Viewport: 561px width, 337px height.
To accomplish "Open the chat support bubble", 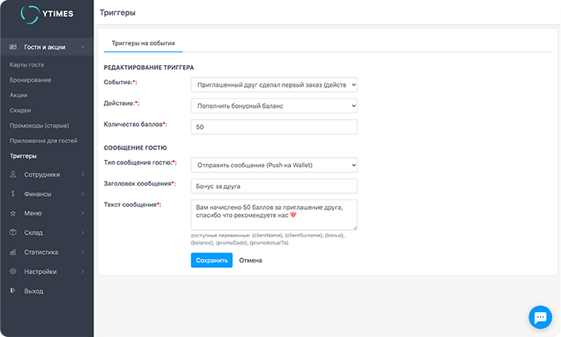I will point(538,315).
